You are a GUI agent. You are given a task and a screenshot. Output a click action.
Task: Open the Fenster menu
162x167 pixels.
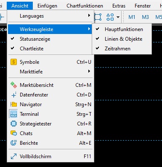[x=143, y=6]
